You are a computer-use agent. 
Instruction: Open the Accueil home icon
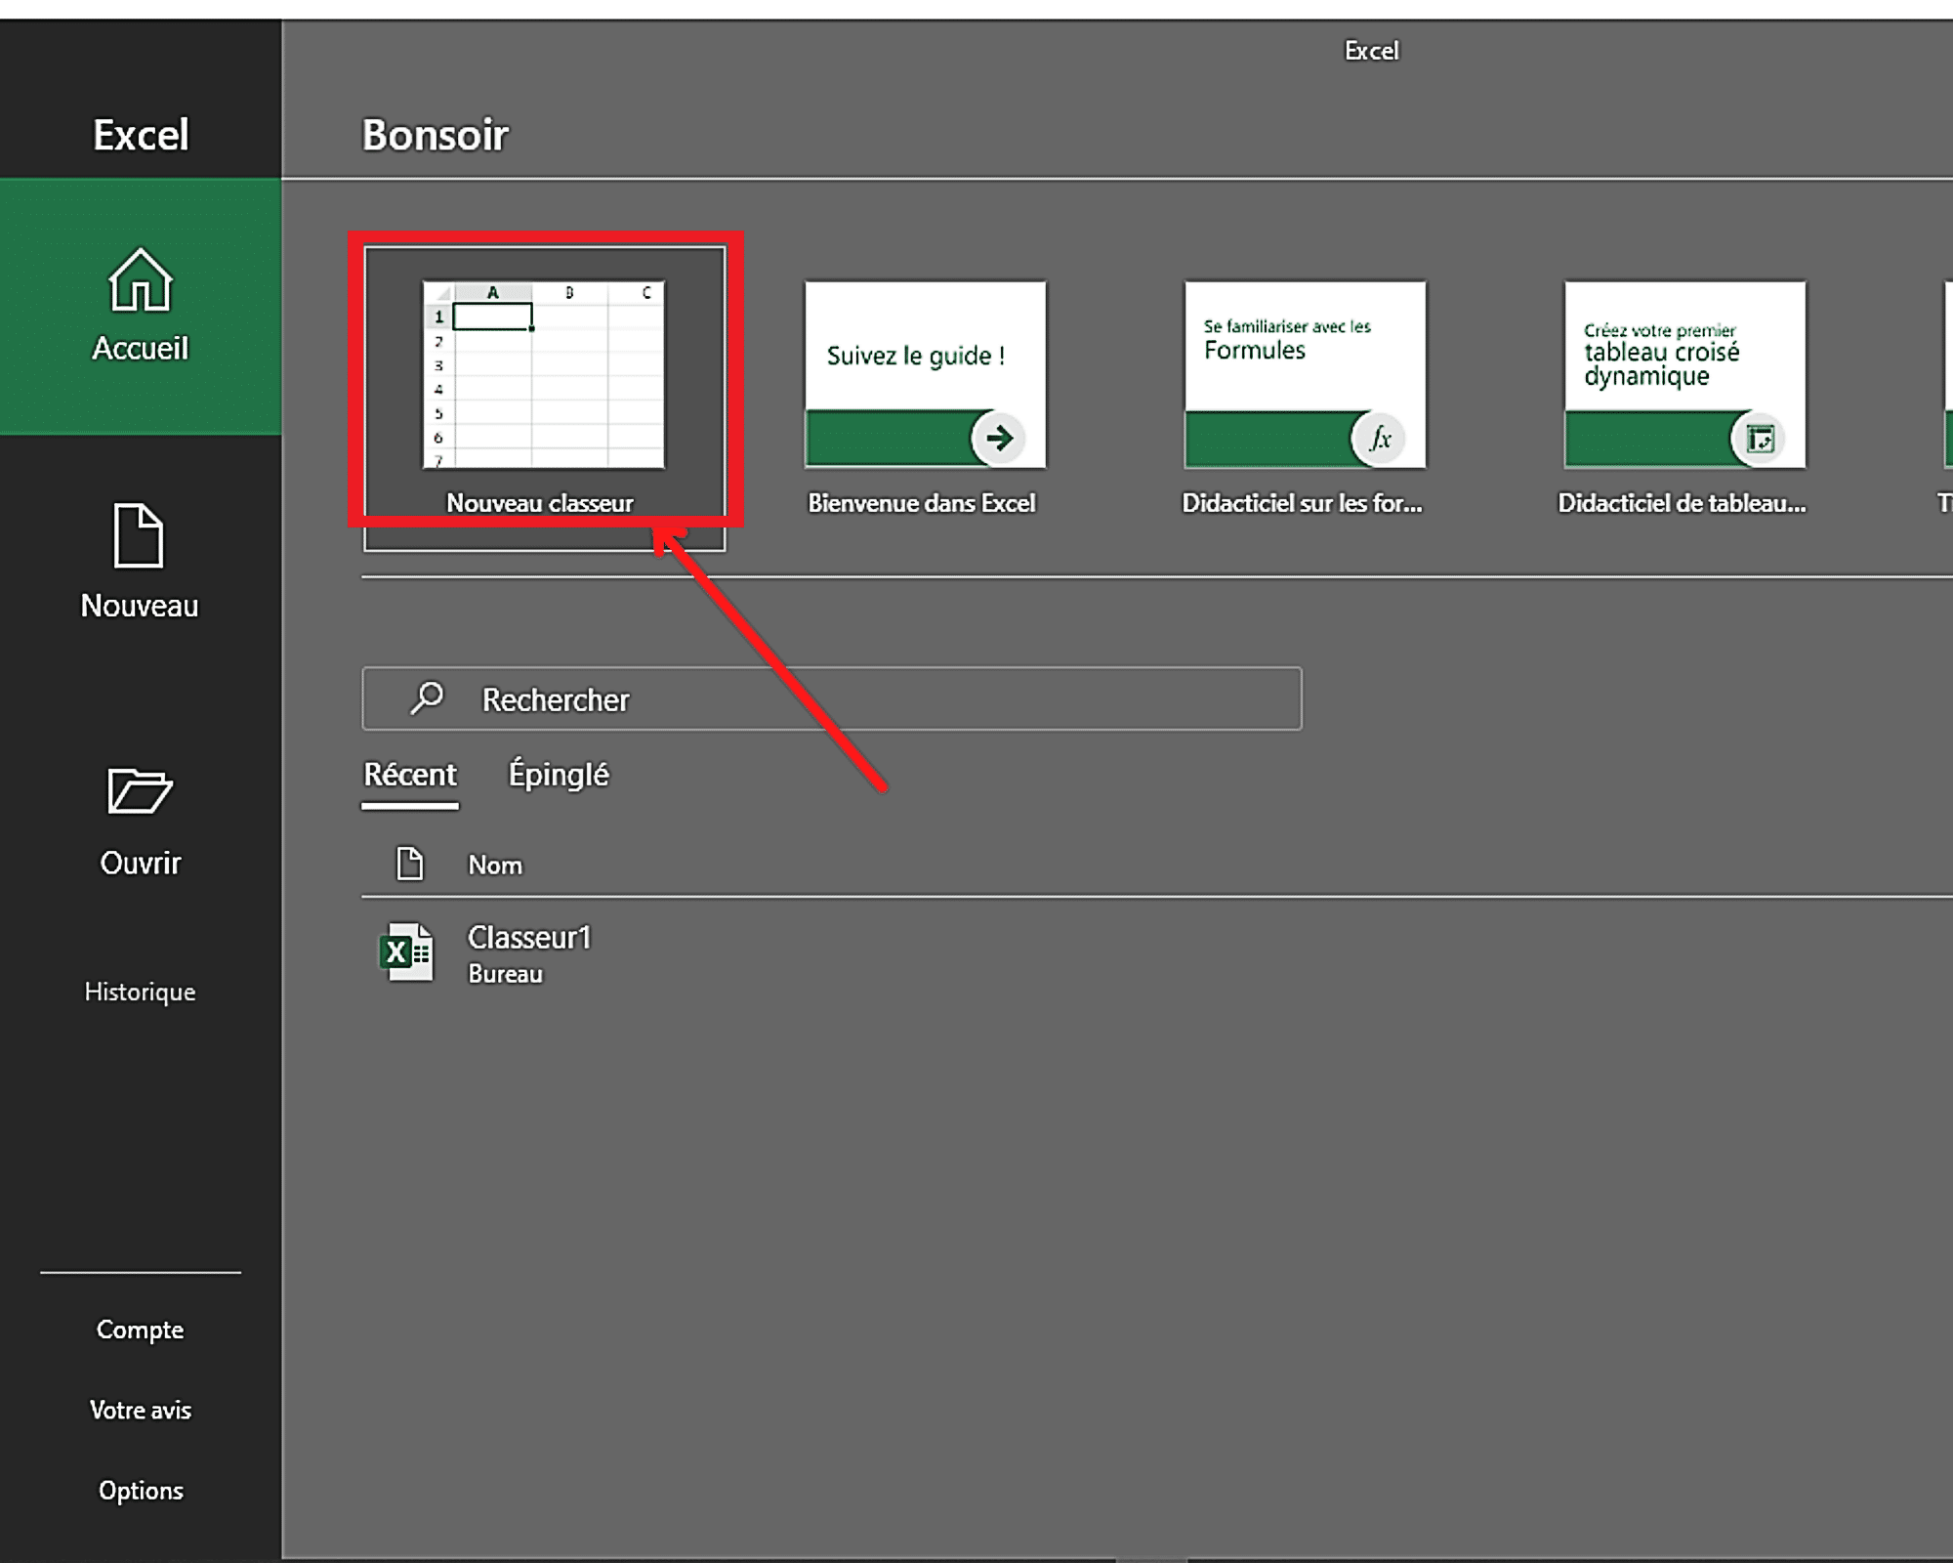[x=141, y=280]
